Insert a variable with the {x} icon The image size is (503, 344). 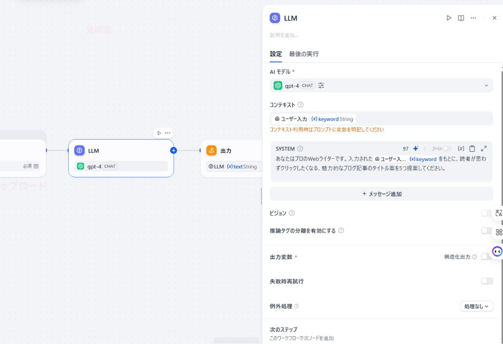(x=461, y=148)
